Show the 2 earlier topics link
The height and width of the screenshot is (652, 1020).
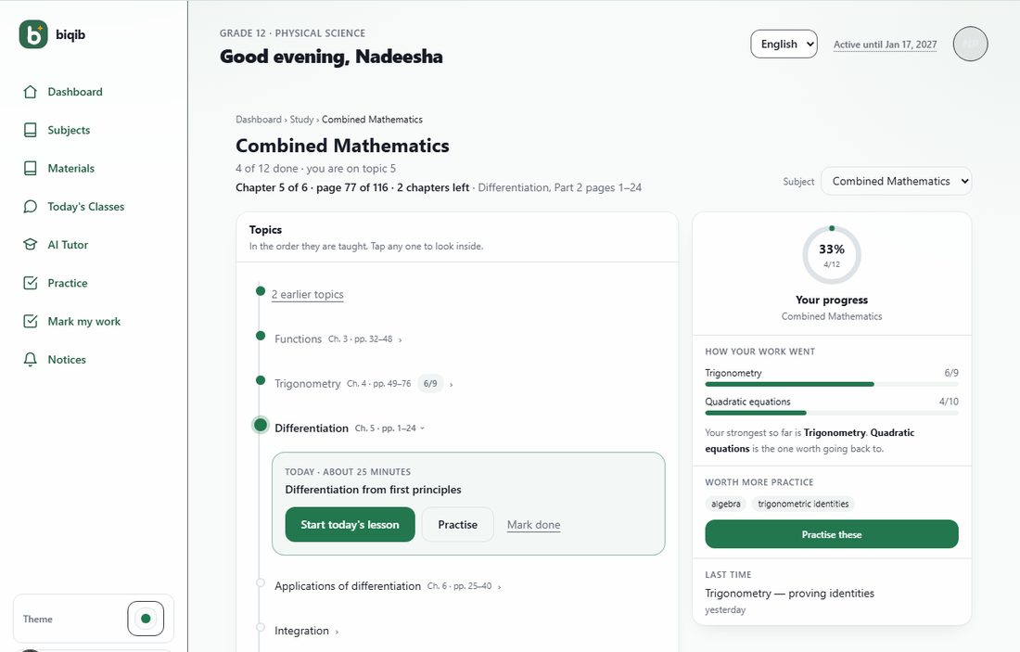pos(307,294)
